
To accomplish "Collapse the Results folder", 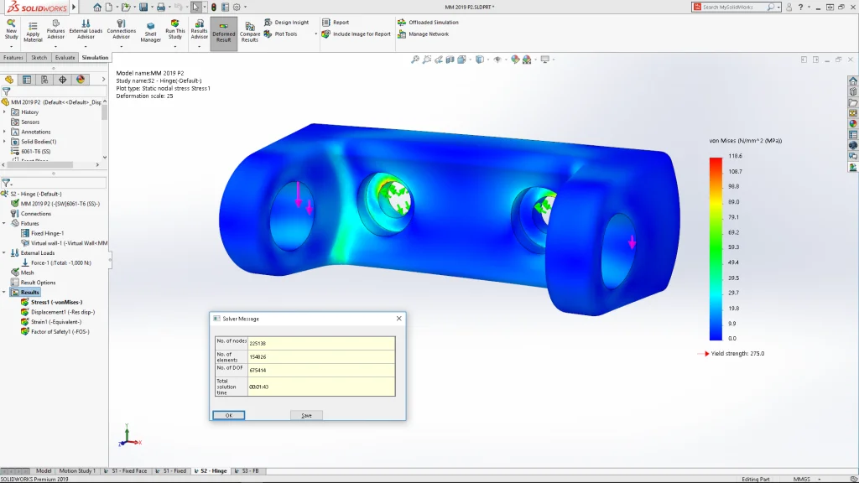I will [4, 293].
